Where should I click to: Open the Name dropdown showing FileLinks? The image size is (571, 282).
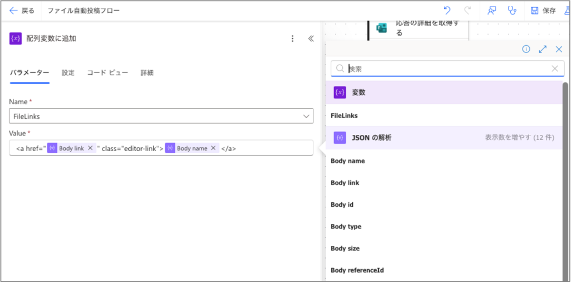coord(161,116)
